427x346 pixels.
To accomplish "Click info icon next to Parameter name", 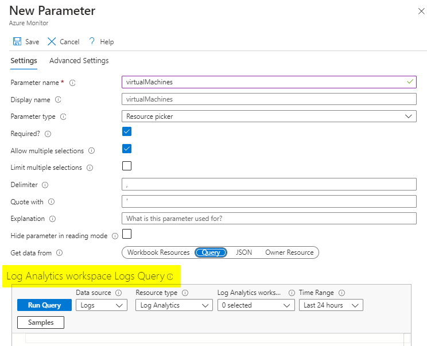I will tap(72, 83).
